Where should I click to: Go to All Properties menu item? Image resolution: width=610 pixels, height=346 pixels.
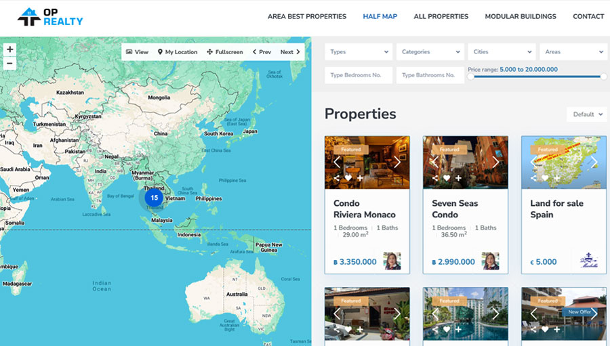(x=441, y=16)
